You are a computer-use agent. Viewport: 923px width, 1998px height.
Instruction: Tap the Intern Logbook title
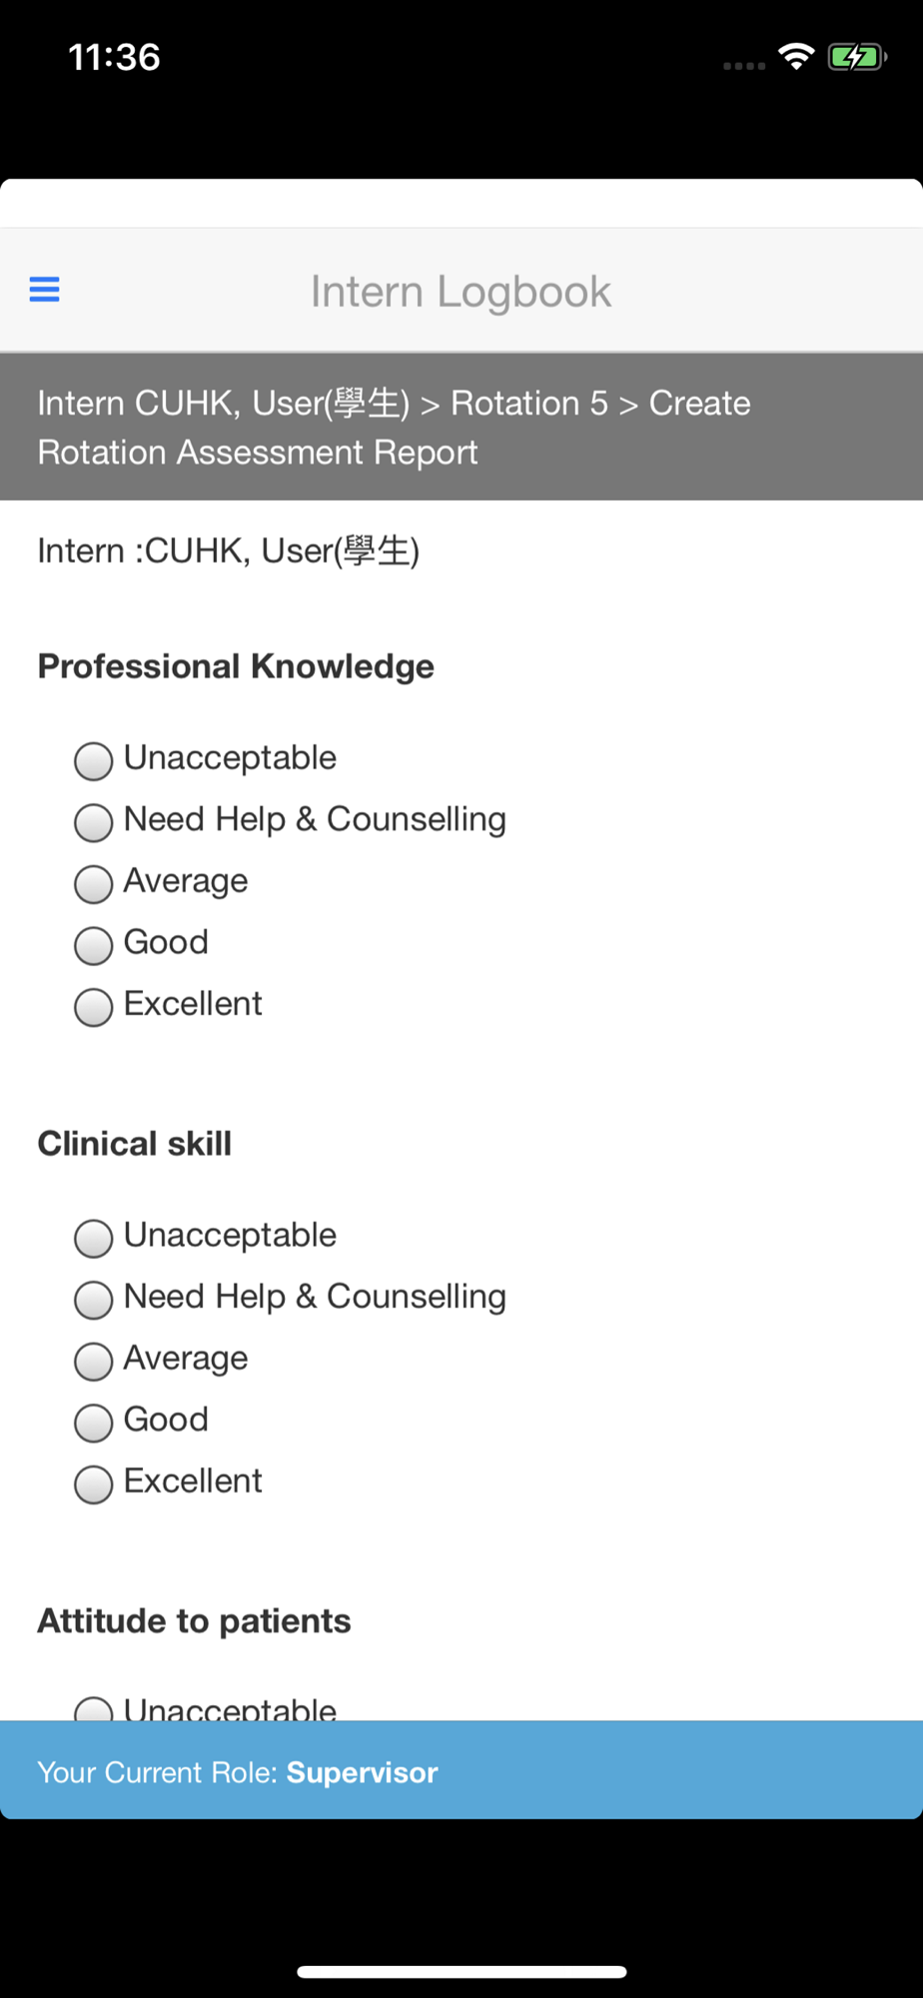(x=461, y=292)
